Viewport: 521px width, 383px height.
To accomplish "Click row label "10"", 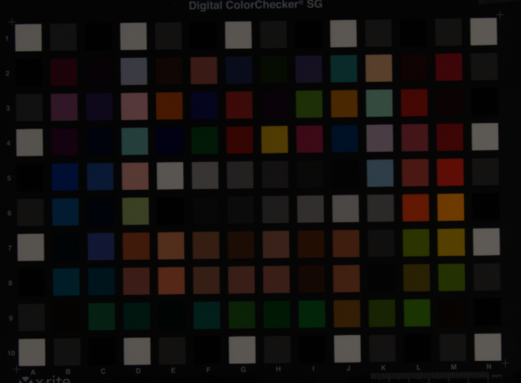I will pyautogui.click(x=11, y=353).
